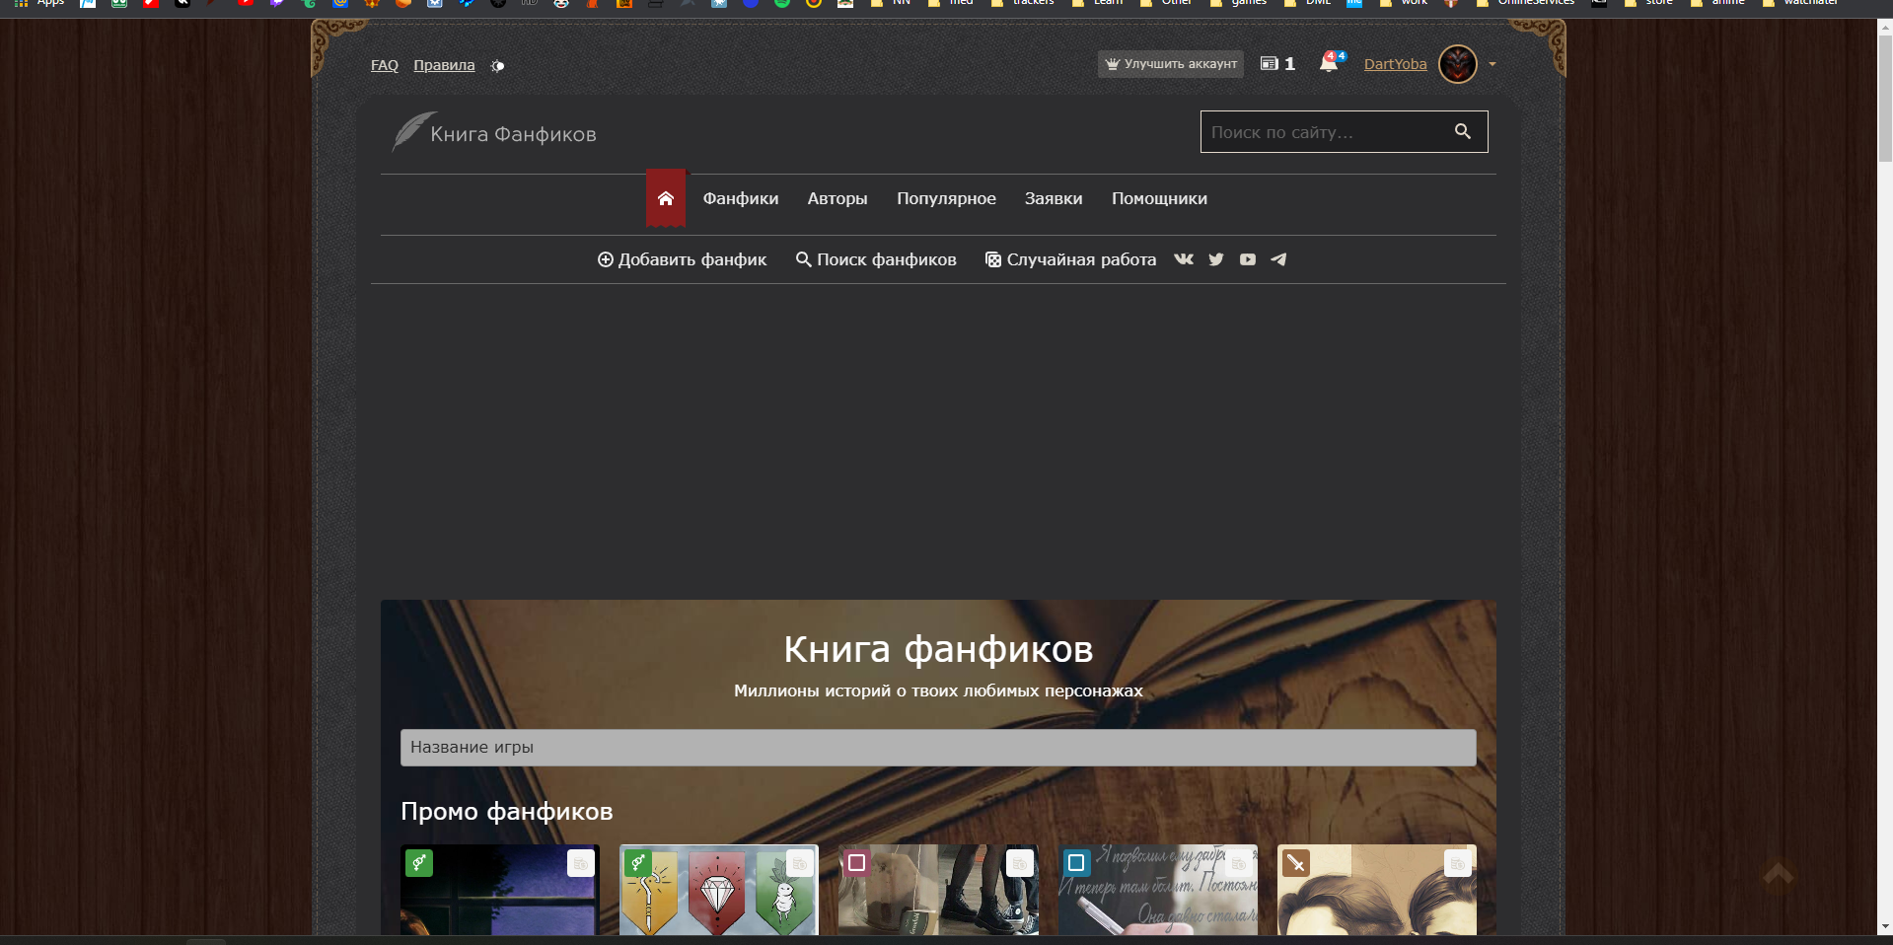Select the red home ribbon in navigation
Viewport: 1893px width, 945px height.
coord(666,197)
